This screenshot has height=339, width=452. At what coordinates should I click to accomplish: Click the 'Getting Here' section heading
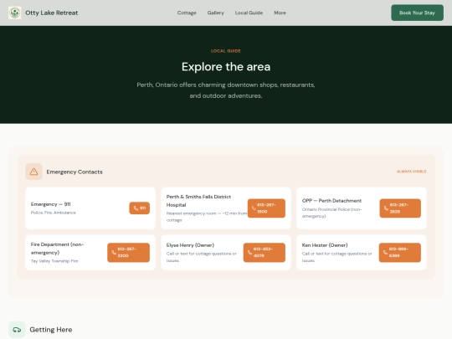[51, 330]
